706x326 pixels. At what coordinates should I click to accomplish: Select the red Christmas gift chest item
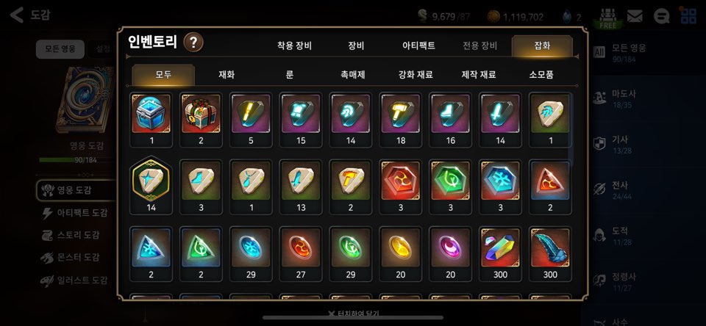tap(201, 120)
